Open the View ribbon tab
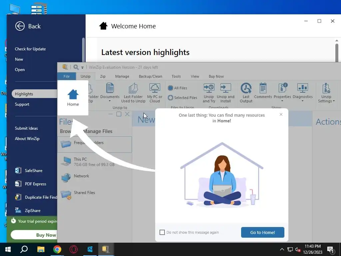Viewport: 341px width, 256px height. (195, 76)
